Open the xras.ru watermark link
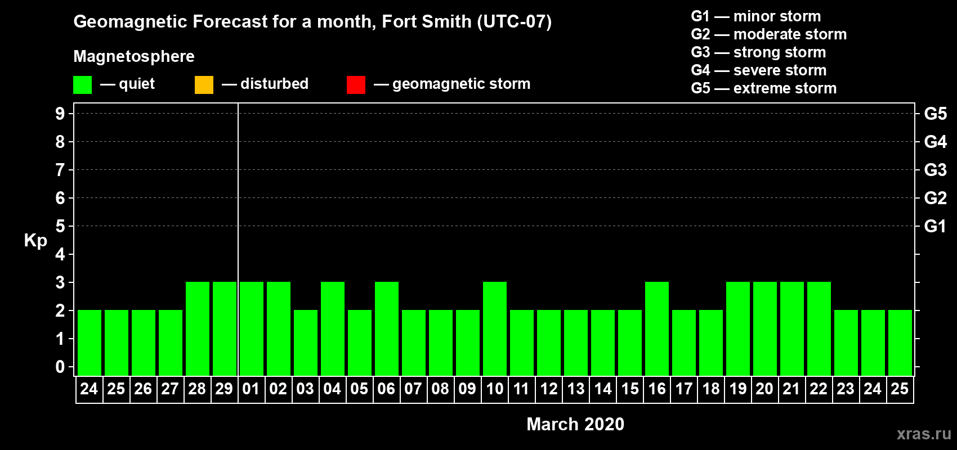The width and height of the screenshot is (957, 450). (x=923, y=434)
